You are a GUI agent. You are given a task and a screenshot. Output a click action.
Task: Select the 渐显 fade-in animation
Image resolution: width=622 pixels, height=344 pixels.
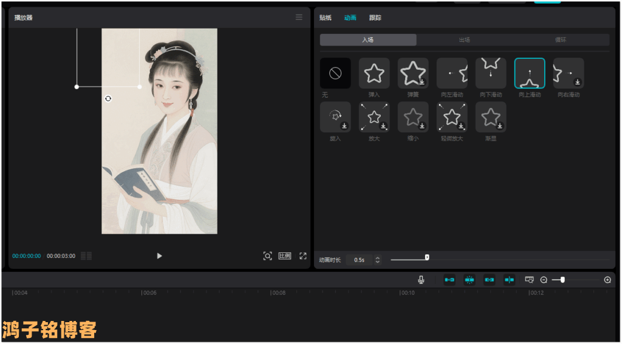491,117
